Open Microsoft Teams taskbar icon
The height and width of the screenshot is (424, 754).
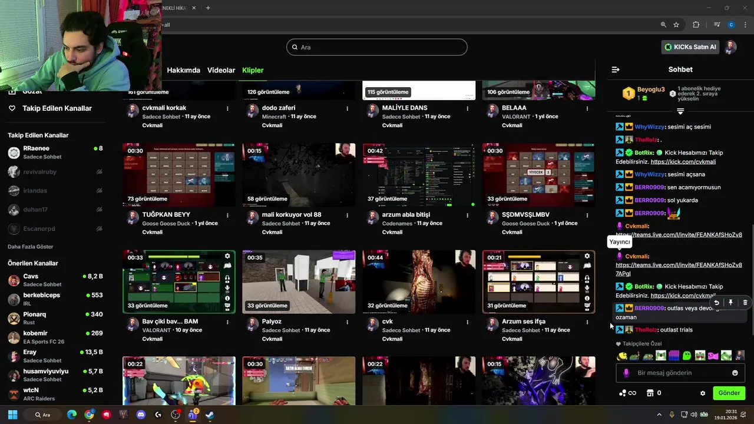coord(193,415)
